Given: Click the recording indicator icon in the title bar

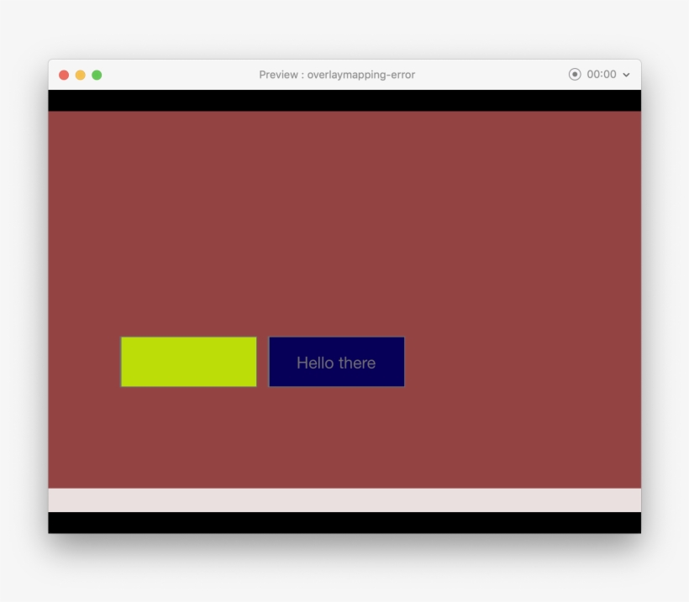Looking at the screenshot, I should pyautogui.click(x=574, y=74).
